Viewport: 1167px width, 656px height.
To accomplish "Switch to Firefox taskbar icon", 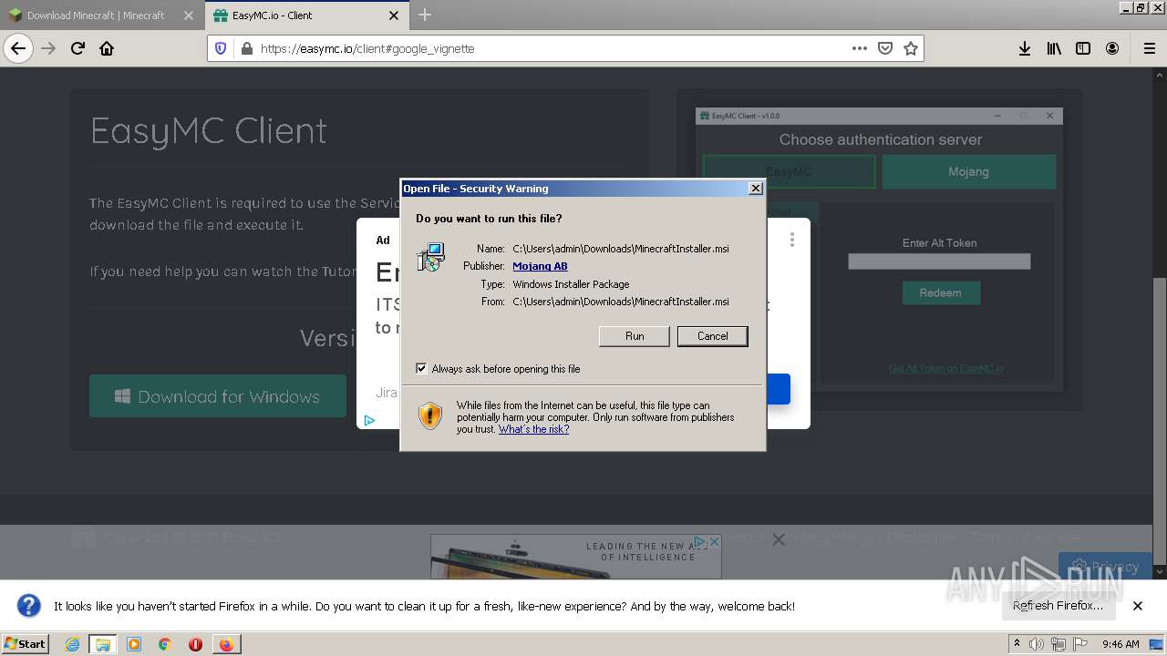I will (225, 644).
